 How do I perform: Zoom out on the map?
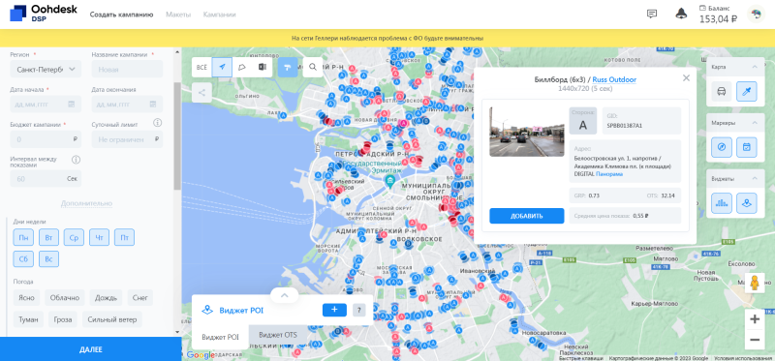(x=755, y=340)
